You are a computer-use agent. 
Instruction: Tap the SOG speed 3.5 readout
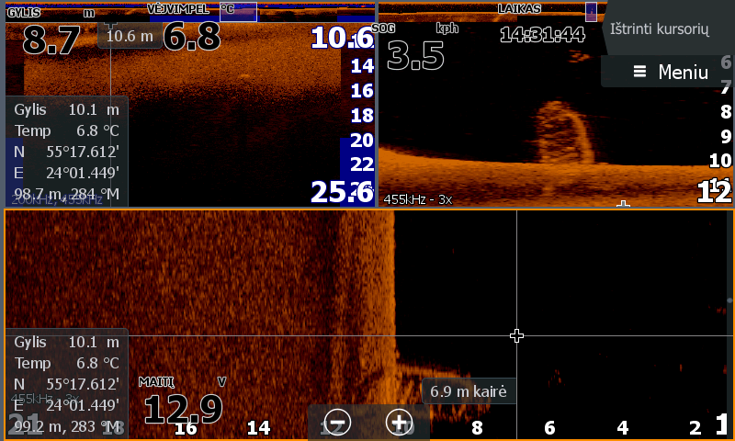click(415, 55)
